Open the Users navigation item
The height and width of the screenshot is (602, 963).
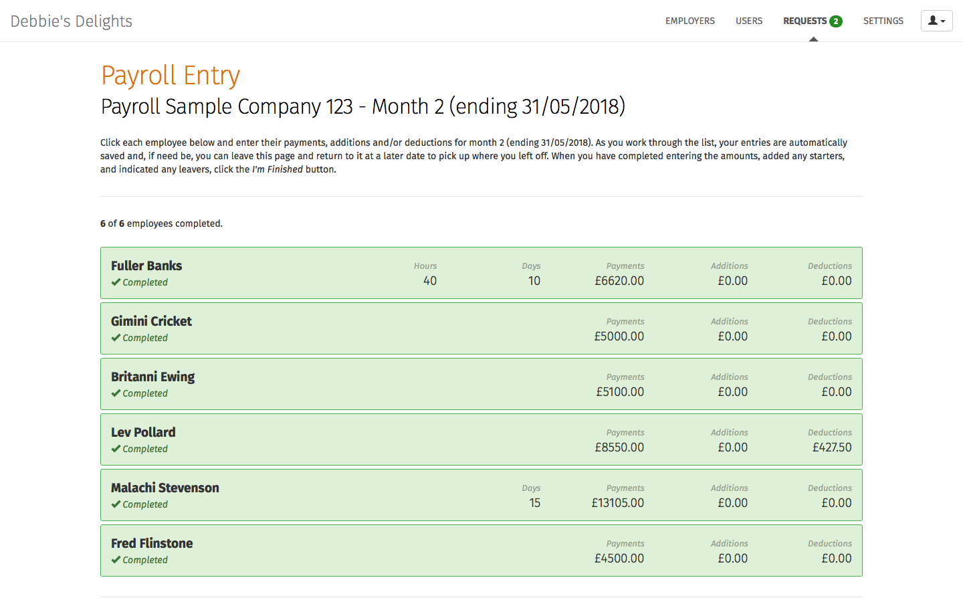point(749,21)
